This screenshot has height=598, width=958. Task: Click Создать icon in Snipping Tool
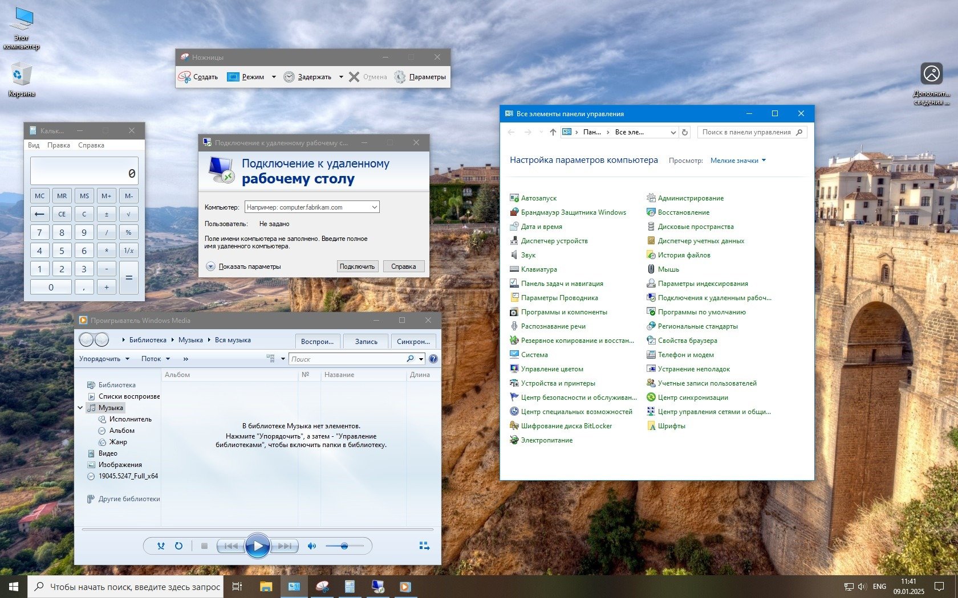184,77
